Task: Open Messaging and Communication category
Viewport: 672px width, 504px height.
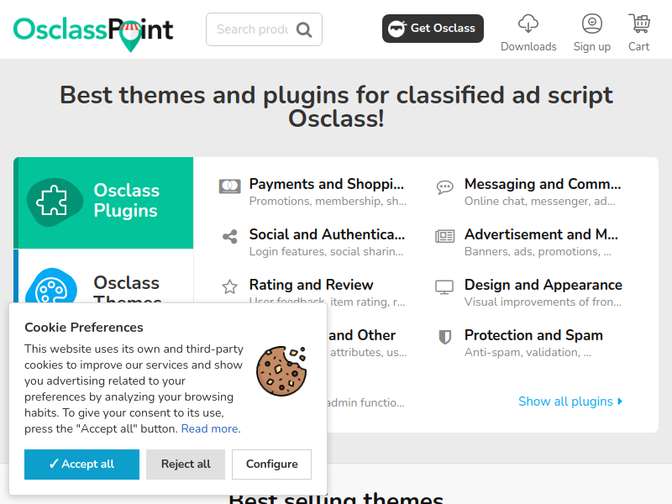Action: [543, 184]
